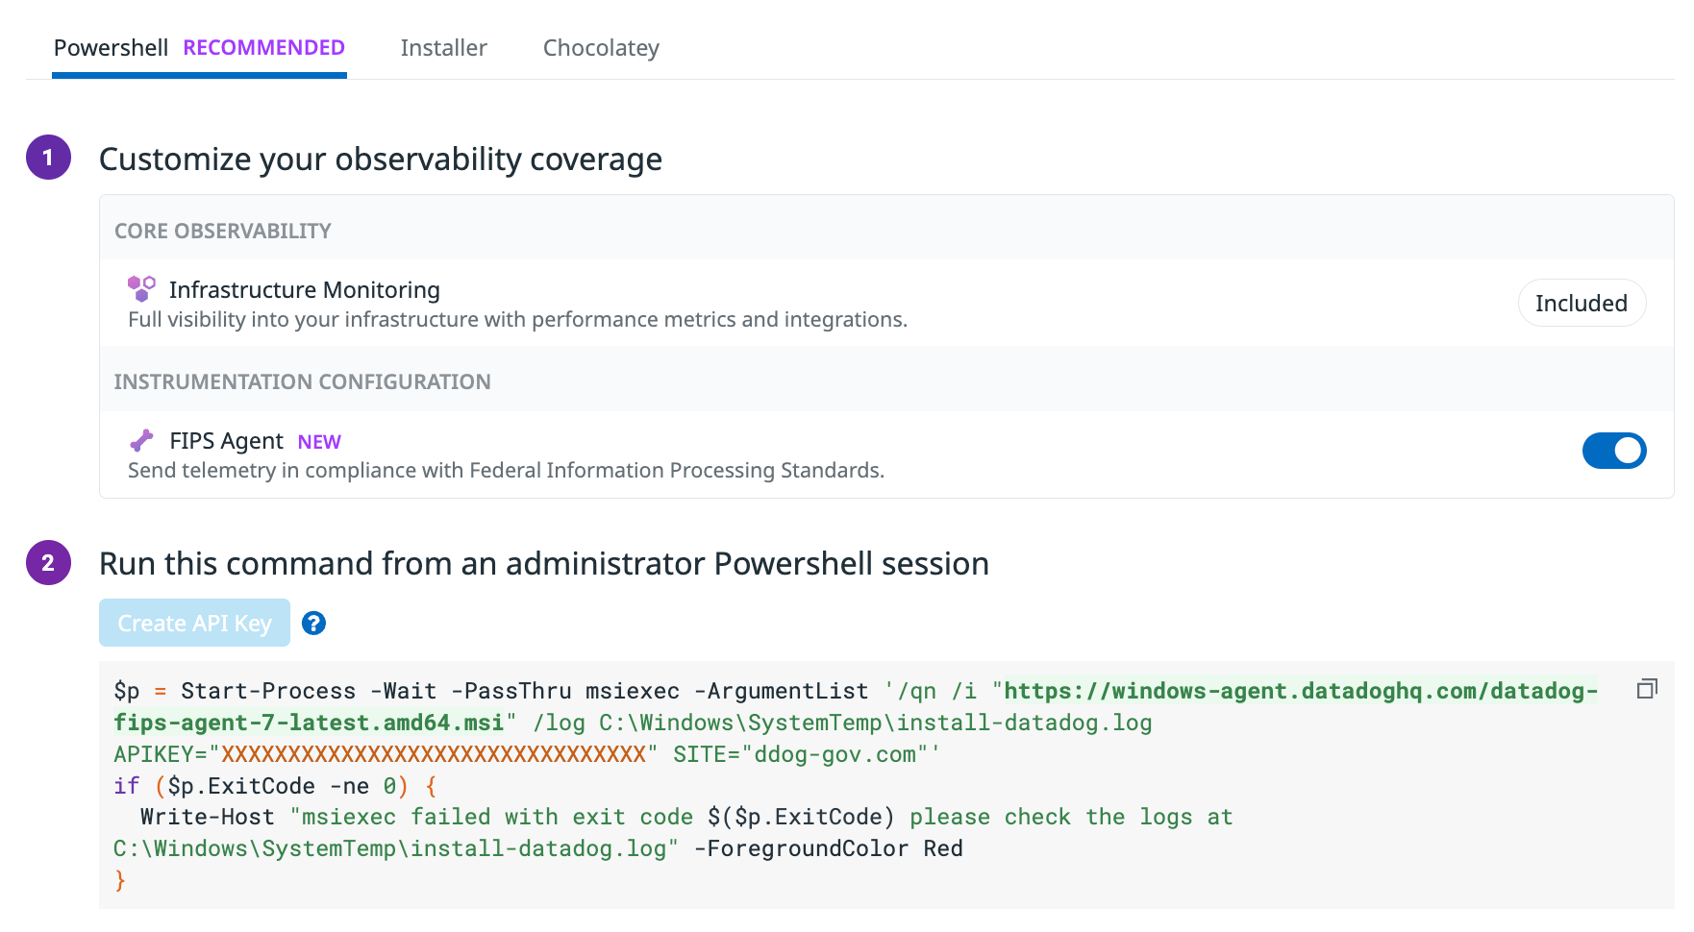This screenshot has height=932, width=1694.
Task: Click the FIPS Agent wrench icon
Action: pyautogui.click(x=141, y=439)
